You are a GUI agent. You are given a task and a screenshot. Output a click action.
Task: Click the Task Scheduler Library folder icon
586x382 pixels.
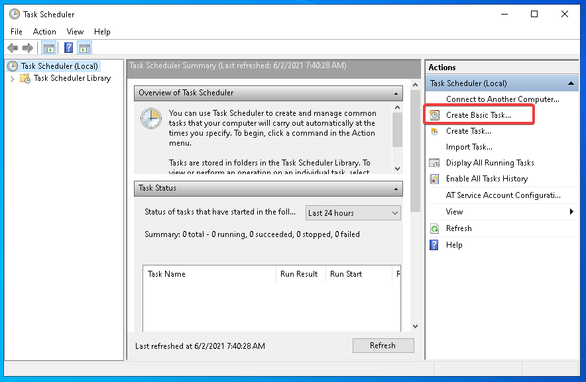[25, 78]
